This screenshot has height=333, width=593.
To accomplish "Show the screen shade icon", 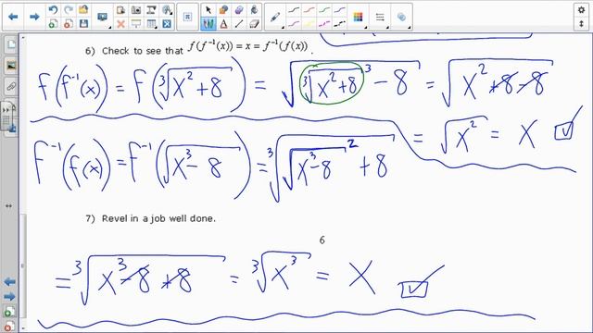I will (136, 24).
